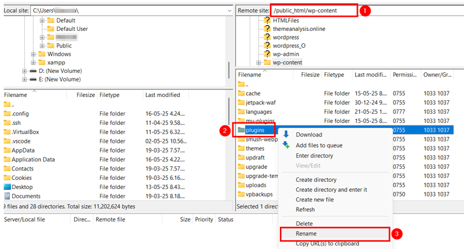Click the jetpack-waf folder icon
Image resolution: width=464 pixels, height=249 pixels.
tap(241, 103)
